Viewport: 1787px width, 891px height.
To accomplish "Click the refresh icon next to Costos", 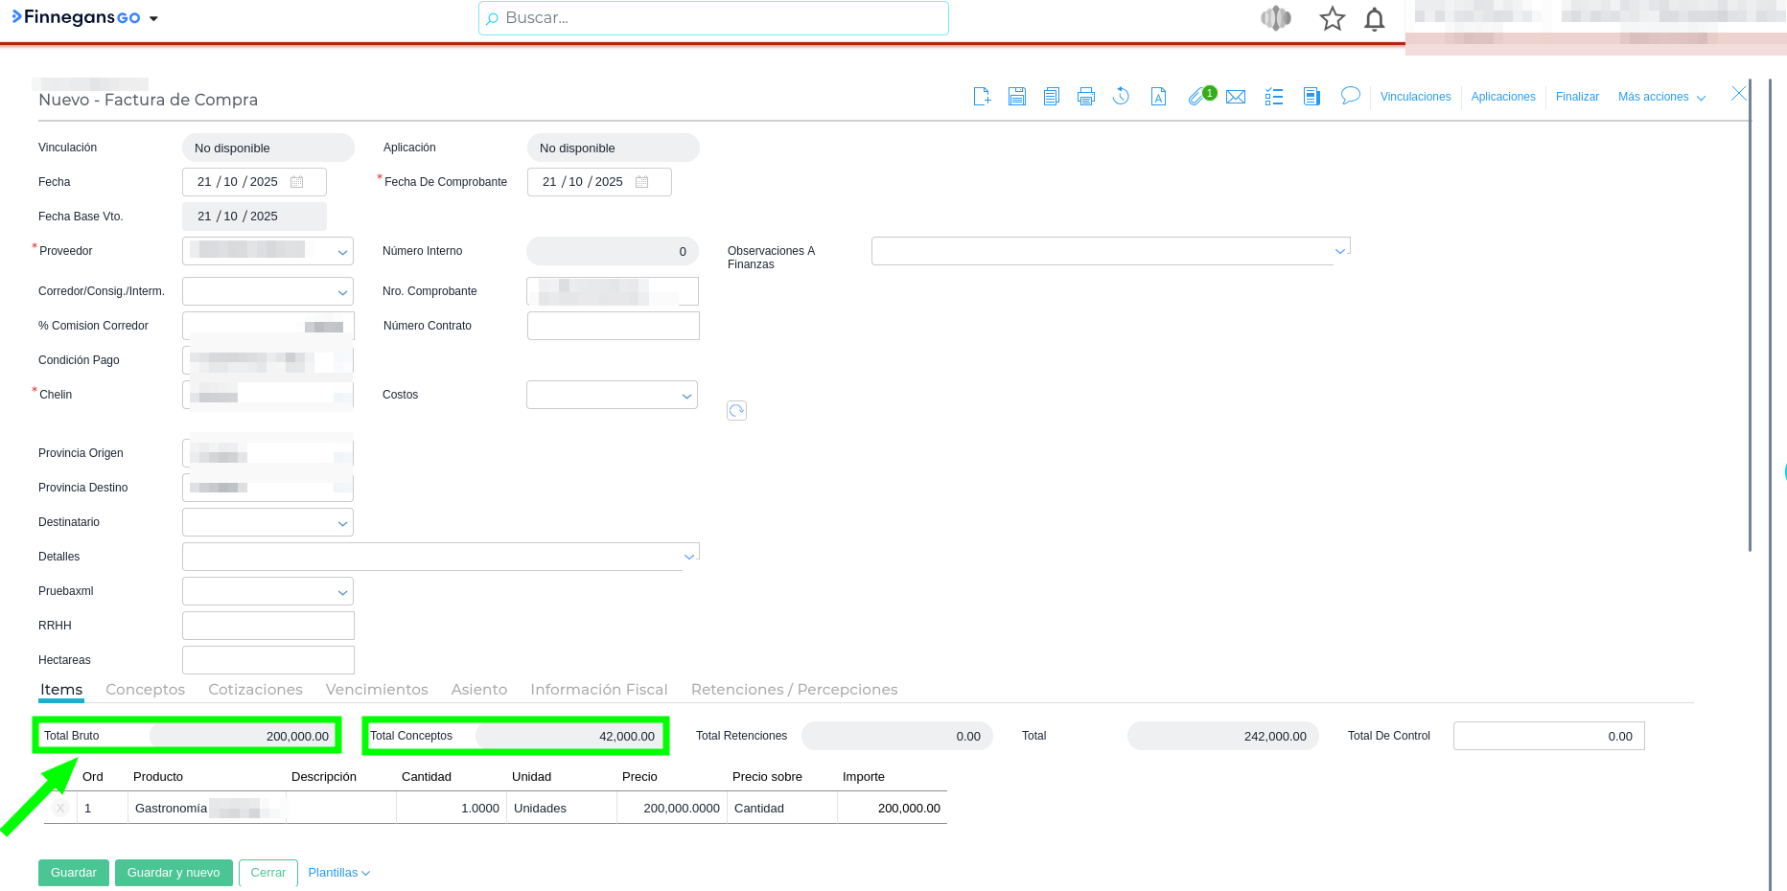I will point(736,411).
